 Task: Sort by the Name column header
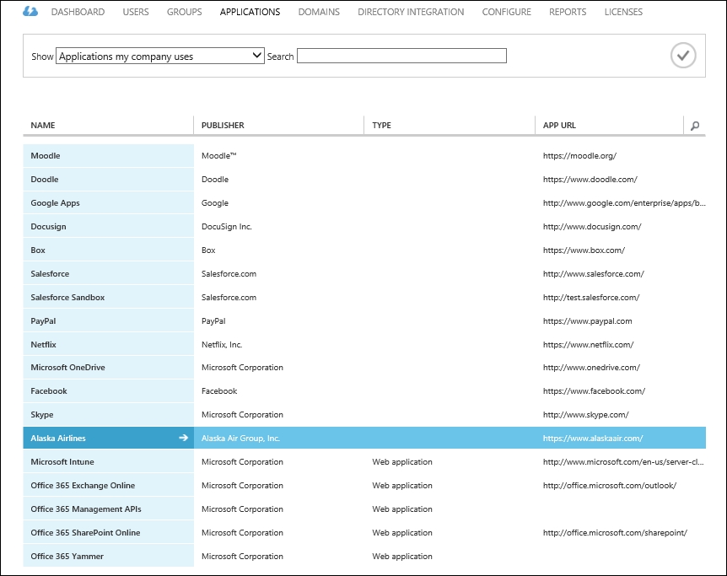[x=43, y=125]
